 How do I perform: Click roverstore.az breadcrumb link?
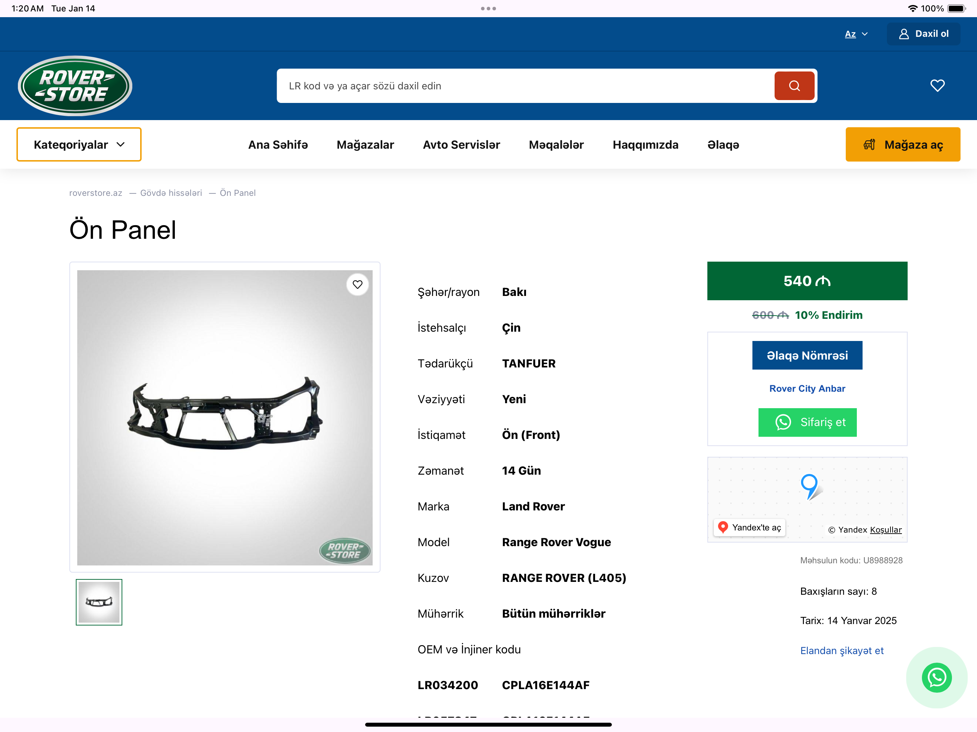pos(95,193)
